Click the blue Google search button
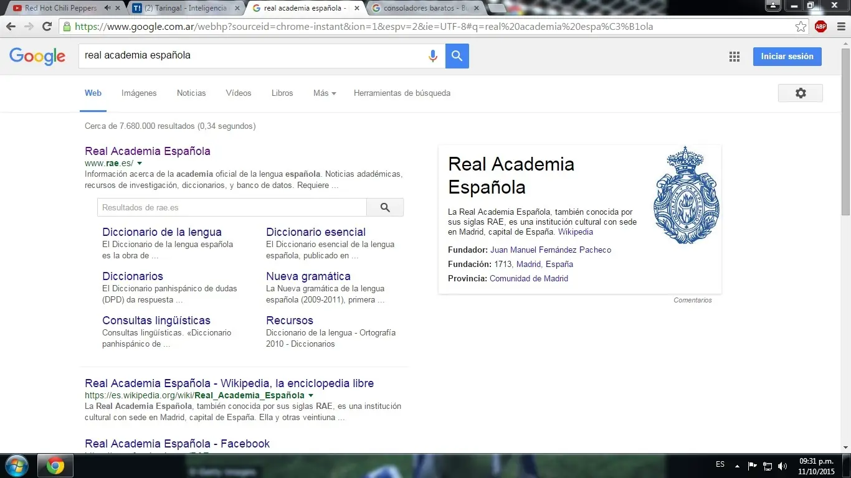Screen dimensions: 851x478 (x=457, y=56)
